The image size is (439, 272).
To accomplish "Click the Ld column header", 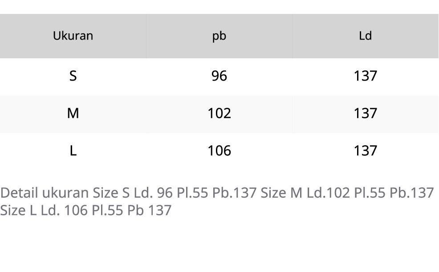I will tap(365, 36).
